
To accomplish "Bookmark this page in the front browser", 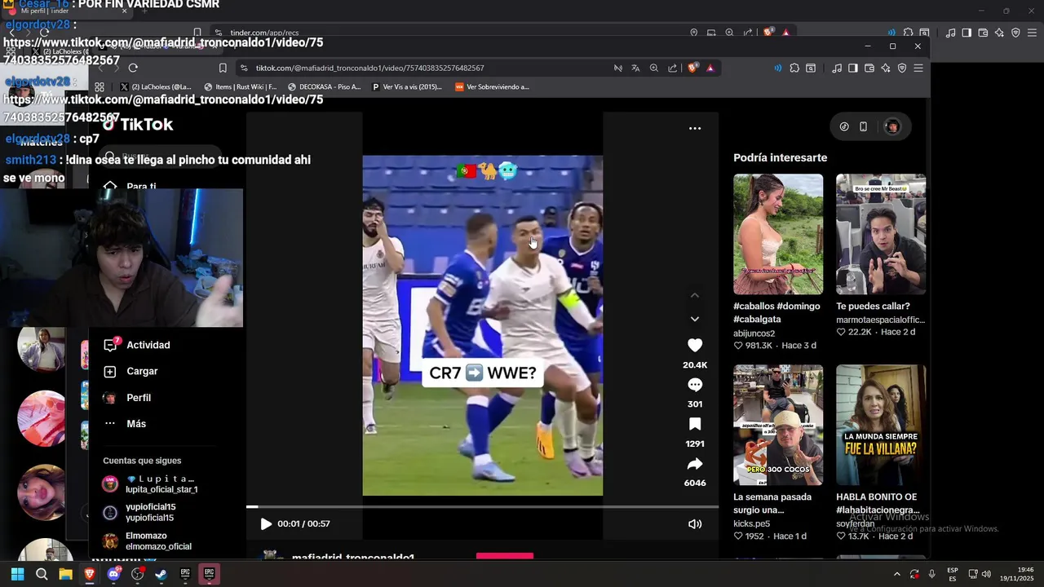I will coord(223,68).
